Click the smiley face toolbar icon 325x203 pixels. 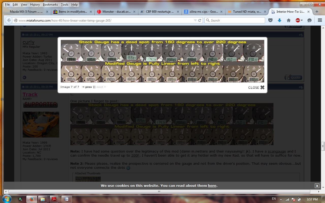(x=310, y=20)
